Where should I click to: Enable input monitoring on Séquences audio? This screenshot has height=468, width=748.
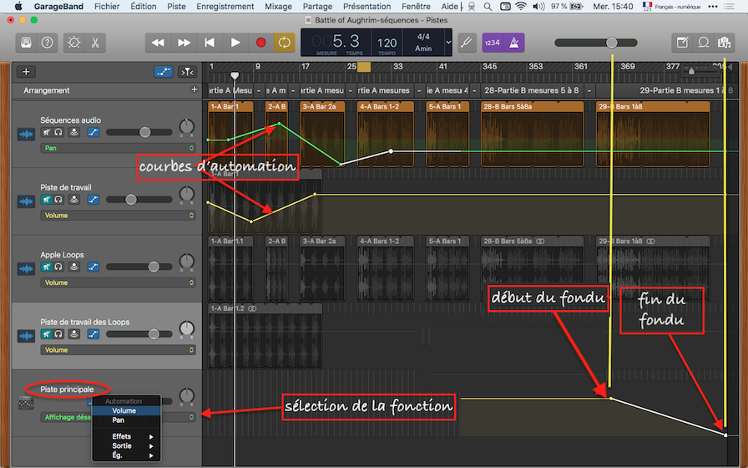click(x=74, y=132)
